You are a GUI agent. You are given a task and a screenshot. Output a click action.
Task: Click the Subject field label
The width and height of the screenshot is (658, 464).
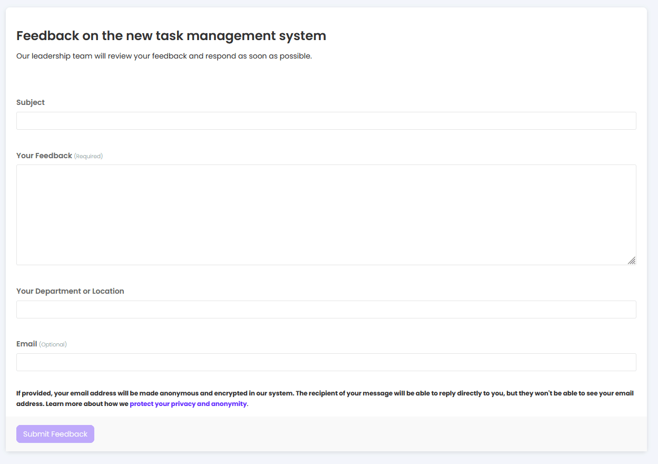coord(31,102)
